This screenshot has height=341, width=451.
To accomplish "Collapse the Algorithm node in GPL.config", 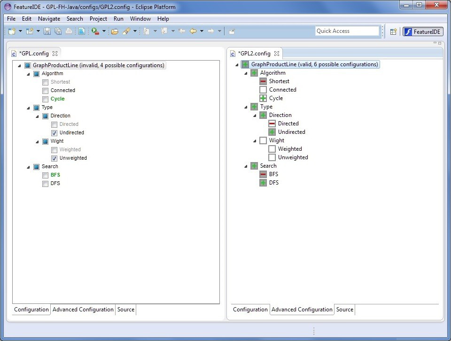I will tap(28, 74).
